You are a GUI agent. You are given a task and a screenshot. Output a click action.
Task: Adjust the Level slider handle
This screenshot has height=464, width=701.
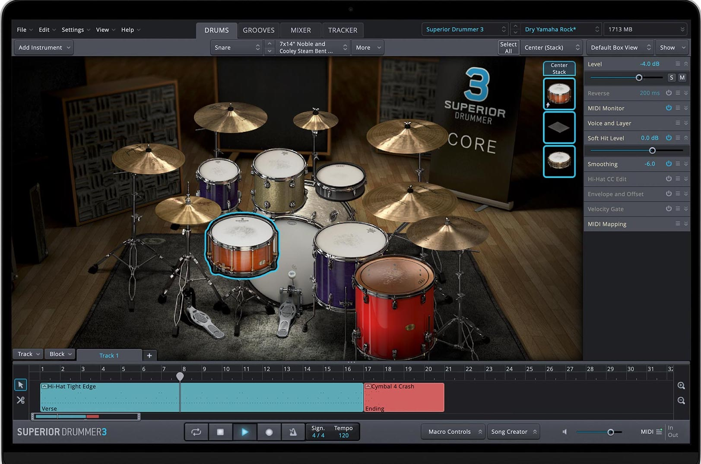tap(639, 78)
